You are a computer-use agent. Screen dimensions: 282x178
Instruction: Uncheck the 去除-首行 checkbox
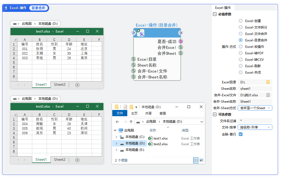point(240,134)
